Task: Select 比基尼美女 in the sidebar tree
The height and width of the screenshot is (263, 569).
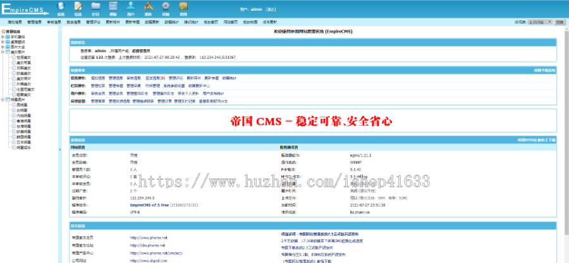Action: (26, 89)
